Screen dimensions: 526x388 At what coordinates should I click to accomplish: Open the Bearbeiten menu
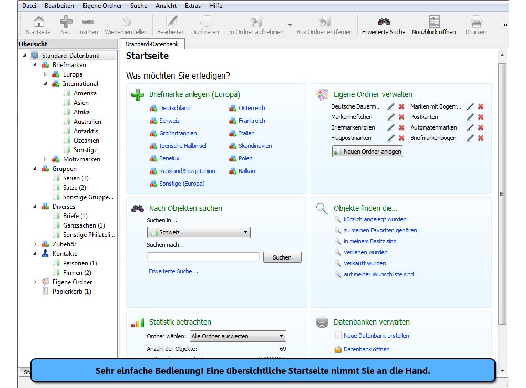tap(59, 6)
